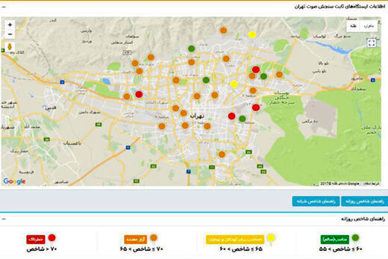Select yellow station marker in northern mountains
This screenshot has width=388, height=259.
pyautogui.click(x=252, y=34)
